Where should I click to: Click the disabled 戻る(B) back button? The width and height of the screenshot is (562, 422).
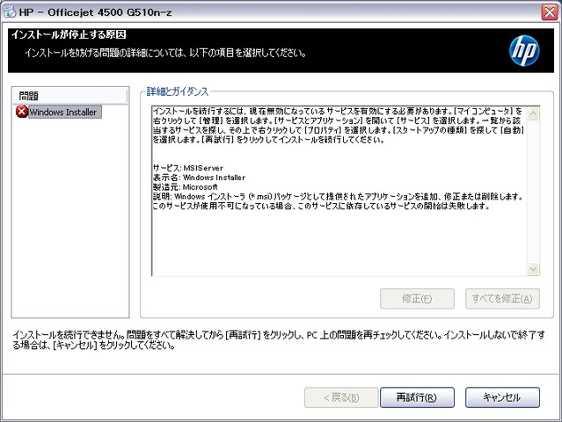[341, 397]
